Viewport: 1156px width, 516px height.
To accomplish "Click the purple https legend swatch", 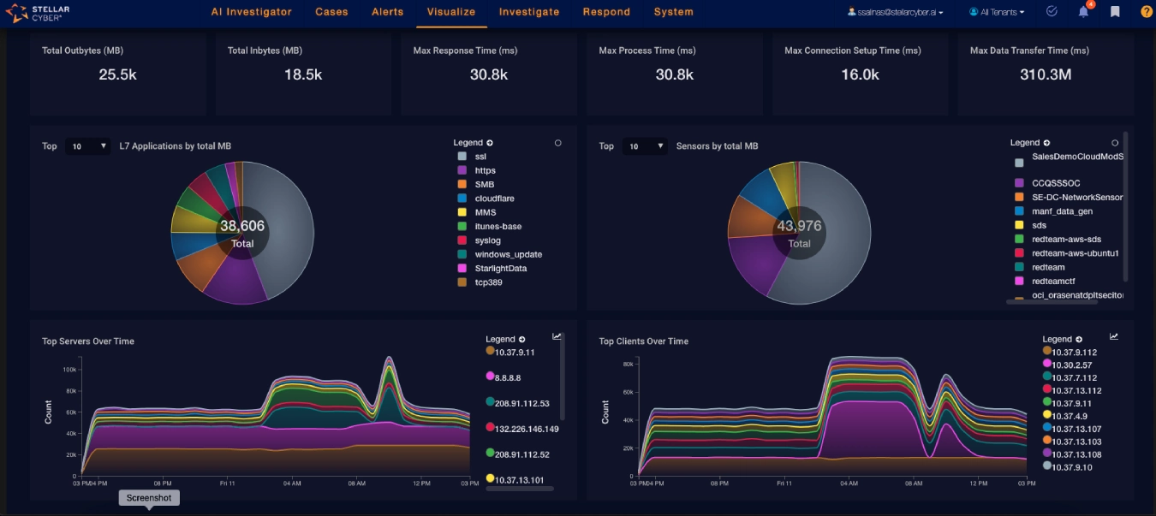I will (x=462, y=171).
